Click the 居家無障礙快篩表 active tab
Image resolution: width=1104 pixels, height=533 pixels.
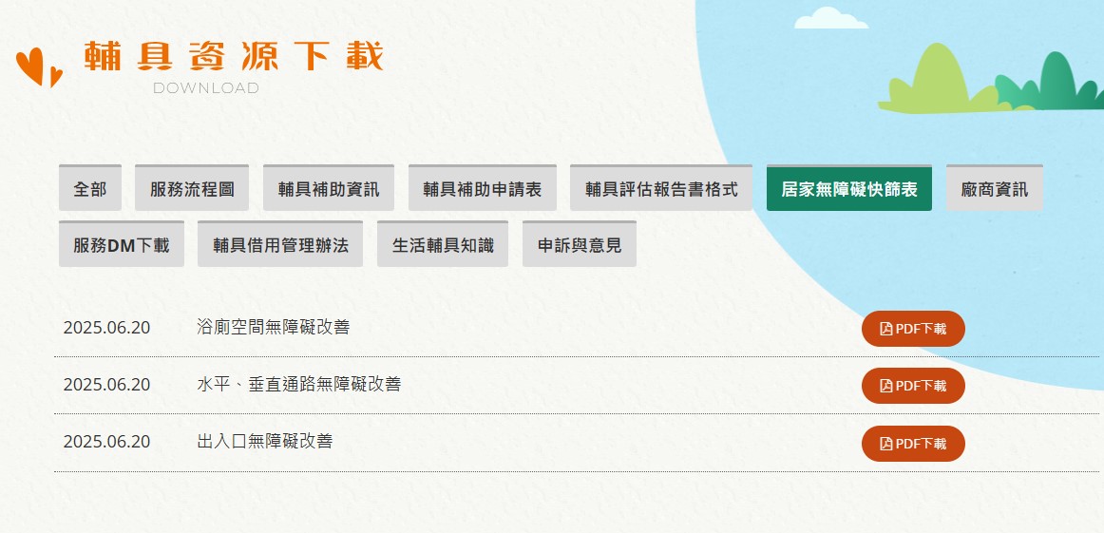pos(849,188)
